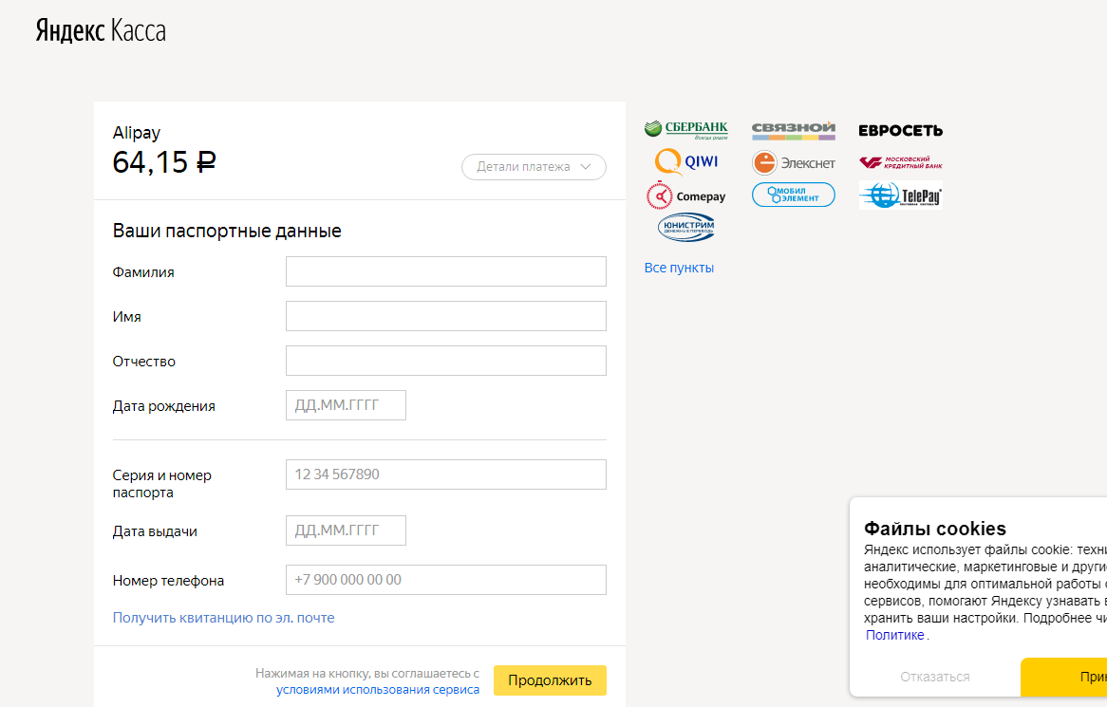Click the Дата рождения label

click(164, 406)
